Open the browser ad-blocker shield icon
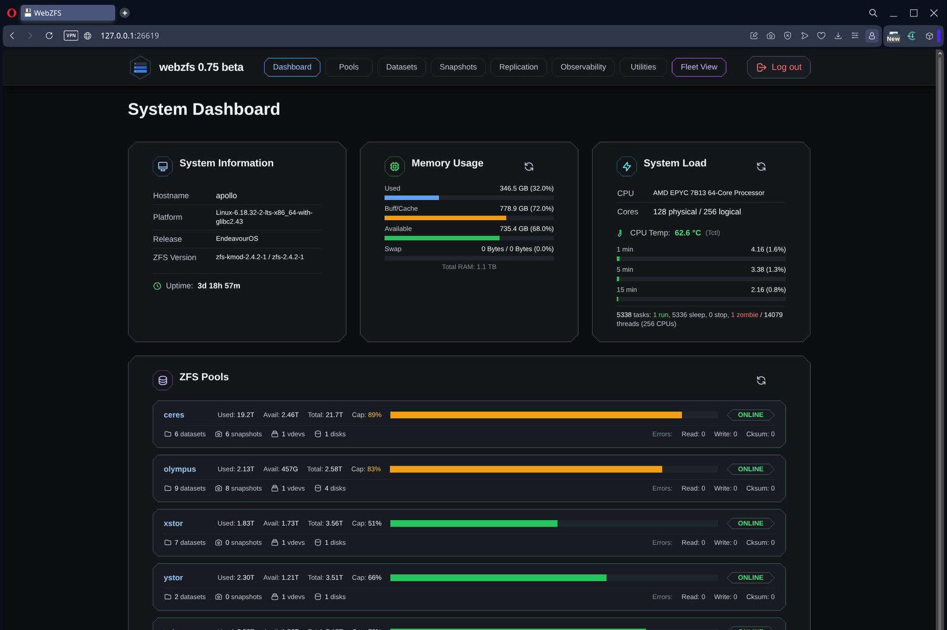The height and width of the screenshot is (630, 947). point(788,36)
